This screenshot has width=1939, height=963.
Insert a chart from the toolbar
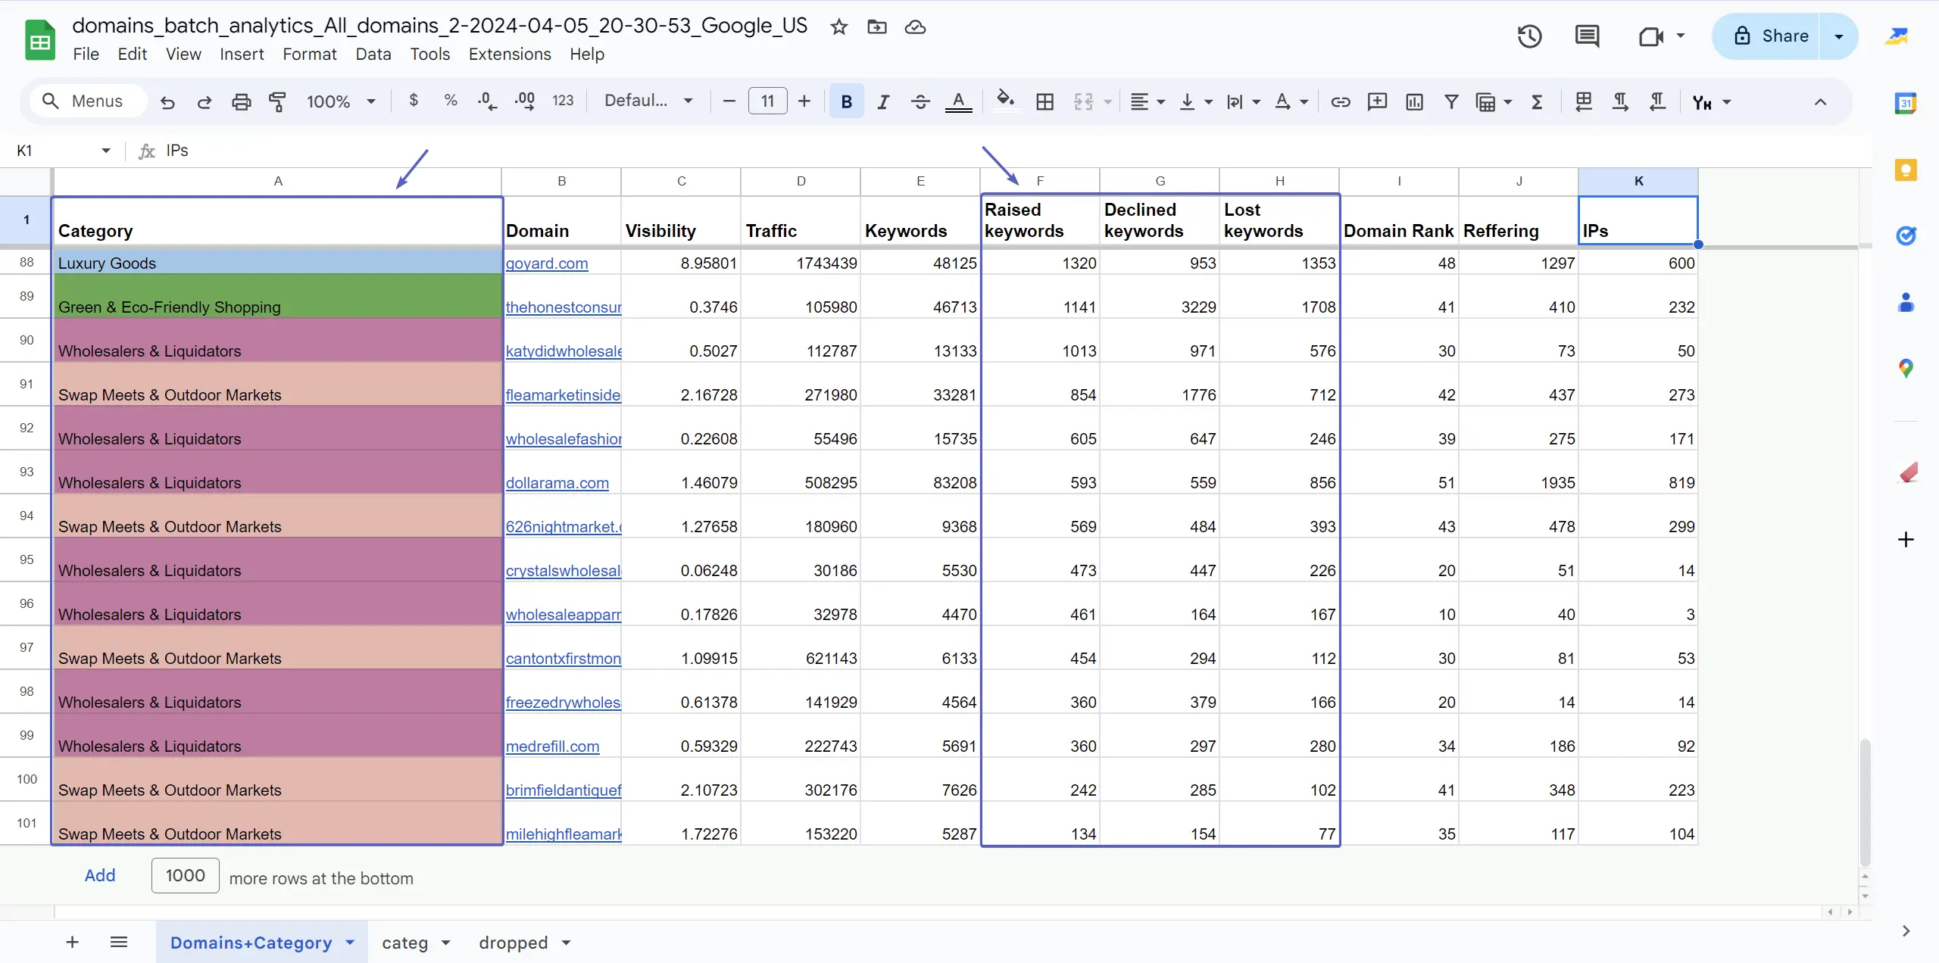point(1414,101)
